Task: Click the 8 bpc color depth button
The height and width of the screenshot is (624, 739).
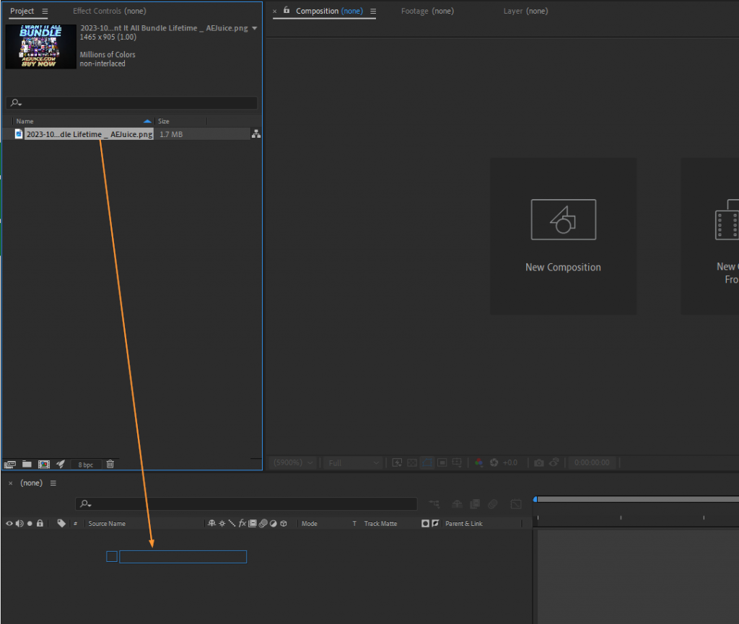Action: 84,464
